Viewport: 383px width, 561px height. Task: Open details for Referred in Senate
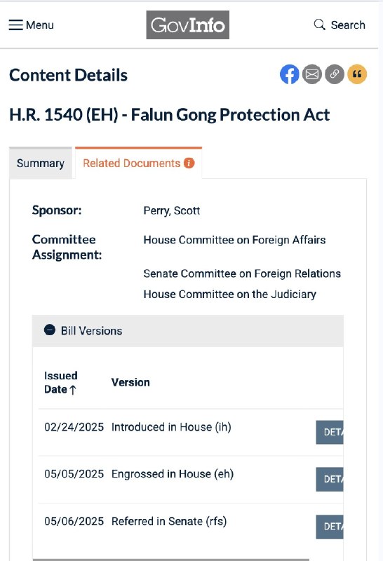coord(330,527)
